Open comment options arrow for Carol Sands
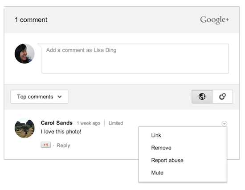Viewport: 245px width, 190px height. (224, 124)
